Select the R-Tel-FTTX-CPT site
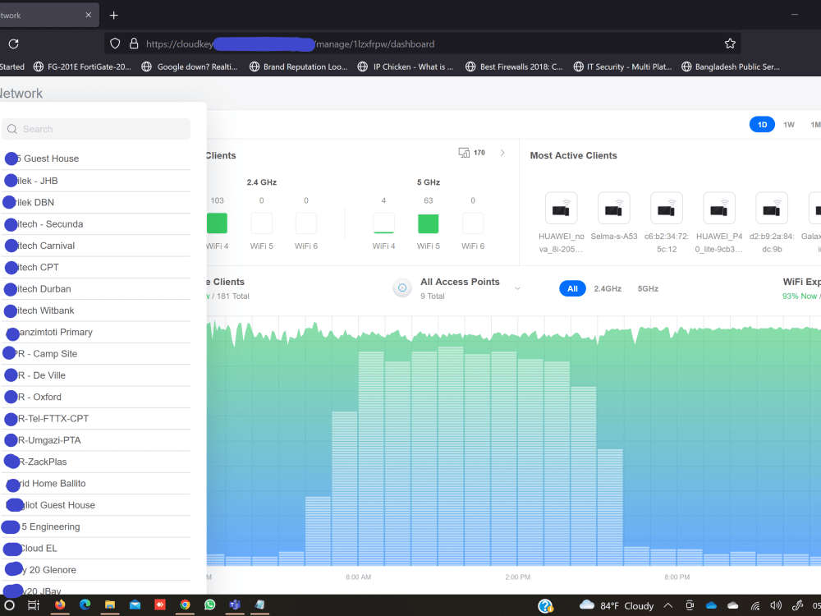821x616 pixels. [96, 419]
